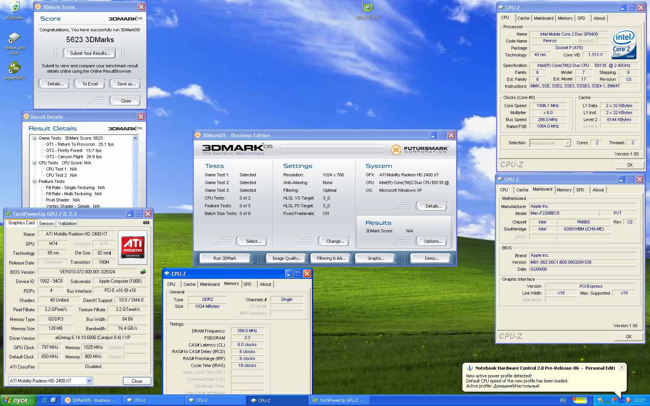The width and height of the screenshot is (650, 406).
Task: Switch to 3DMark05 Business taskbar button
Action: [91, 400]
